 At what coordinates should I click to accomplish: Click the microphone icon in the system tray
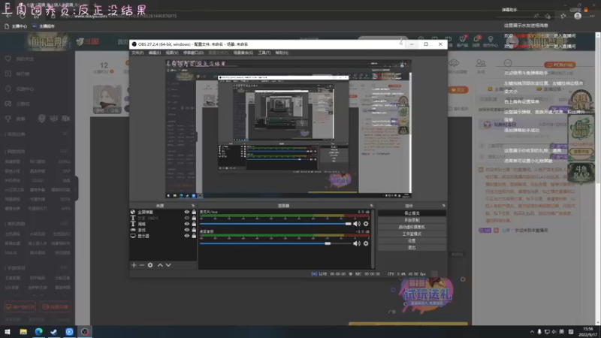539,332
